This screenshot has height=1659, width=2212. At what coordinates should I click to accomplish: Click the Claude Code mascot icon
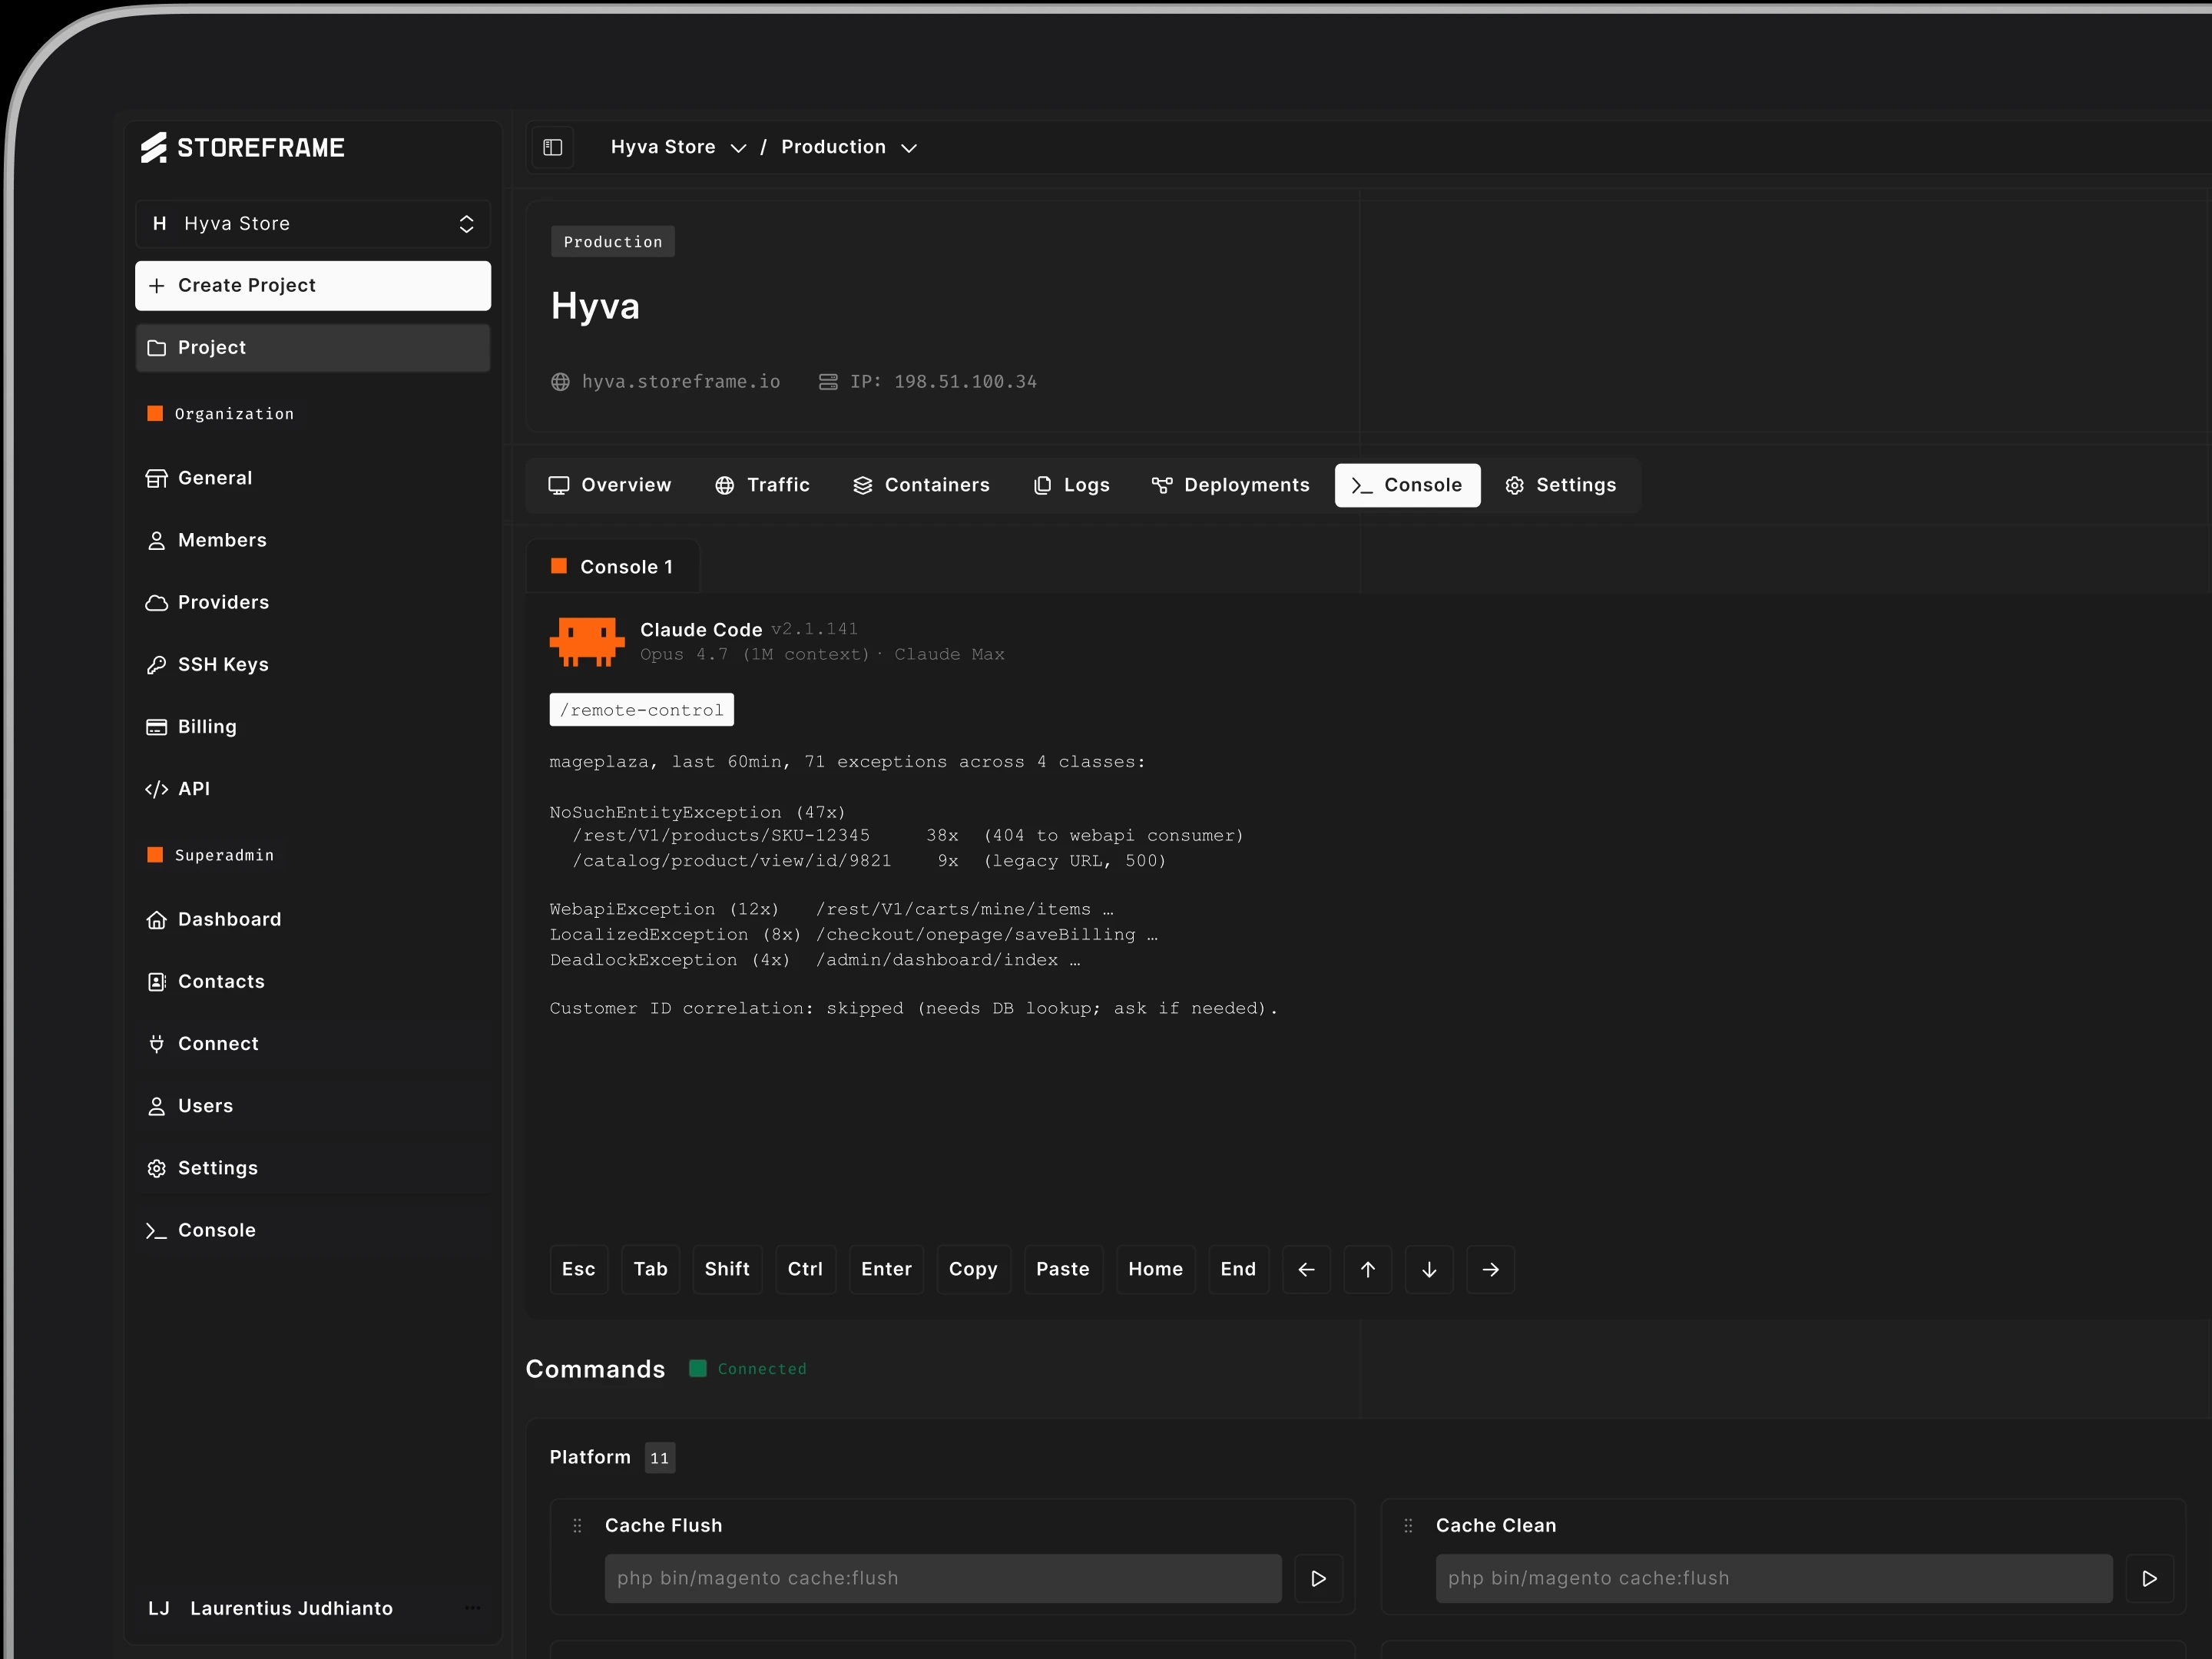587,641
